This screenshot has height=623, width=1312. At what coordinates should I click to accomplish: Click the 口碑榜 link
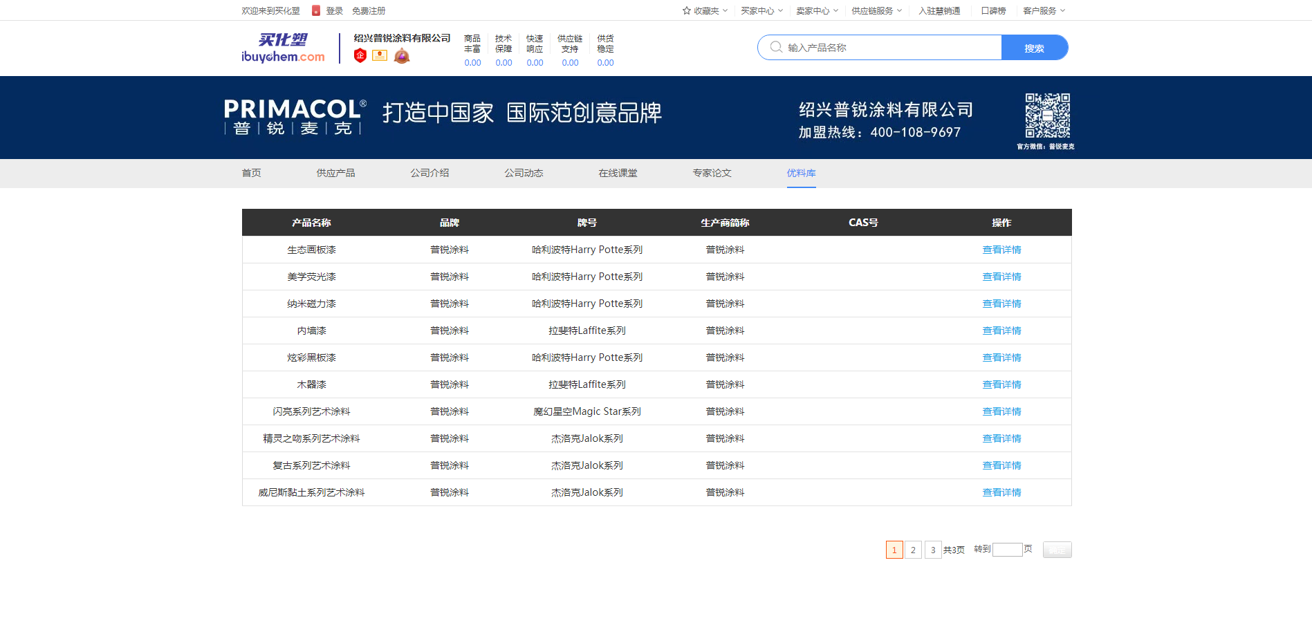tap(993, 10)
